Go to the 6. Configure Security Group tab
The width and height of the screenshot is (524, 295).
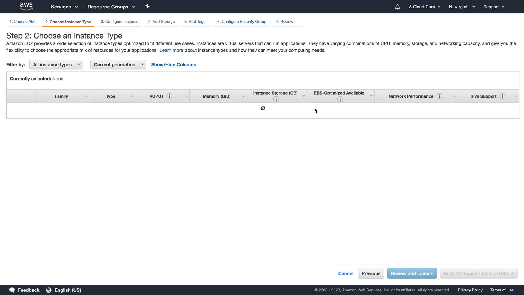242,22
